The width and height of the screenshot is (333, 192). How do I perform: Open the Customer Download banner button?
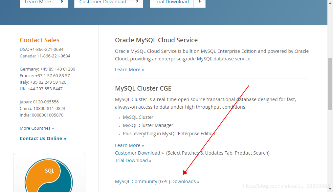coord(102,3)
